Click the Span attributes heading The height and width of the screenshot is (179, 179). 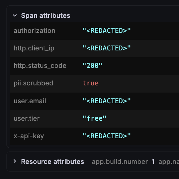(45, 15)
